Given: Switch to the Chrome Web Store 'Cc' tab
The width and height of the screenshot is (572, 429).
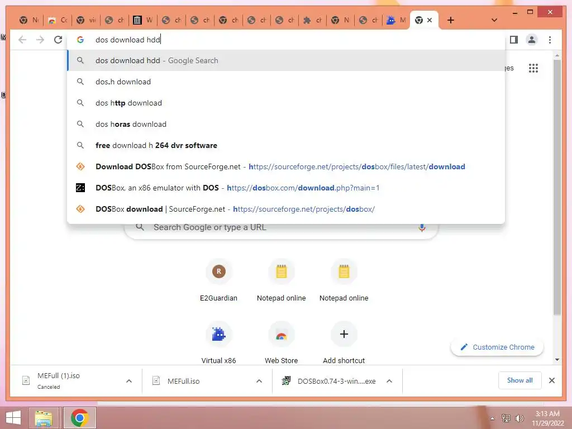Looking at the screenshot, I should click(x=58, y=20).
